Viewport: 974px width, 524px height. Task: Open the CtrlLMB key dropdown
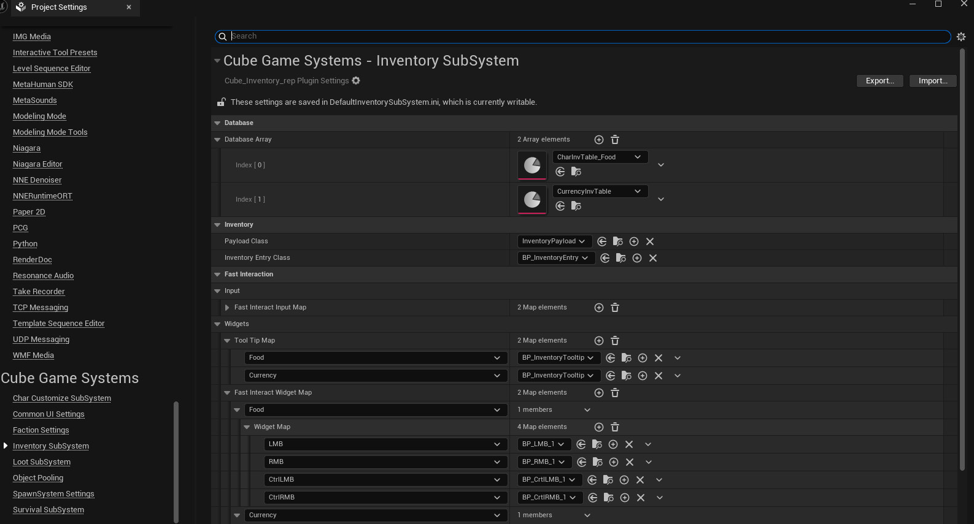coord(385,480)
